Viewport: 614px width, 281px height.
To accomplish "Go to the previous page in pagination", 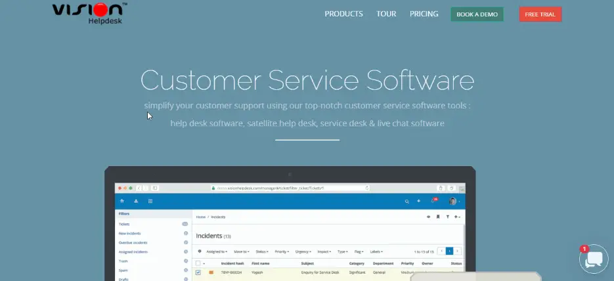I will coord(442,251).
